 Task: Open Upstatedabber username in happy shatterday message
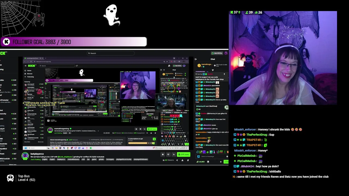[201, 132]
